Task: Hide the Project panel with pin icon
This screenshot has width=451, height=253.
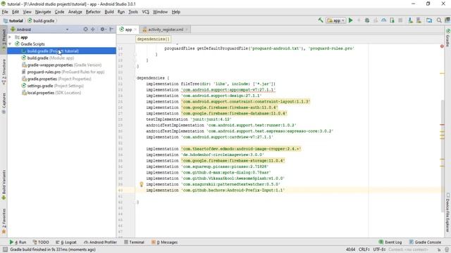Action: click(111, 30)
